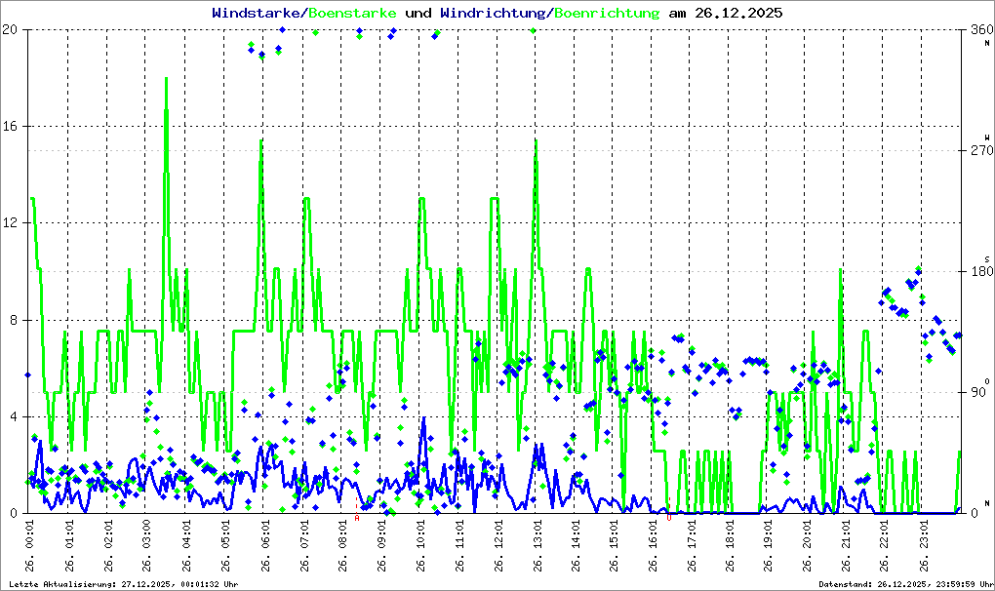995x591 pixels.
Task: Click the time label "26. 03:00"
Action: [x=146, y=546]
